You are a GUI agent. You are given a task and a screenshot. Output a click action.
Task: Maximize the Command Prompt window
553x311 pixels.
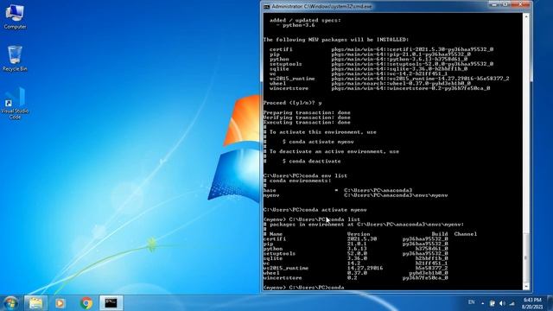505,4
